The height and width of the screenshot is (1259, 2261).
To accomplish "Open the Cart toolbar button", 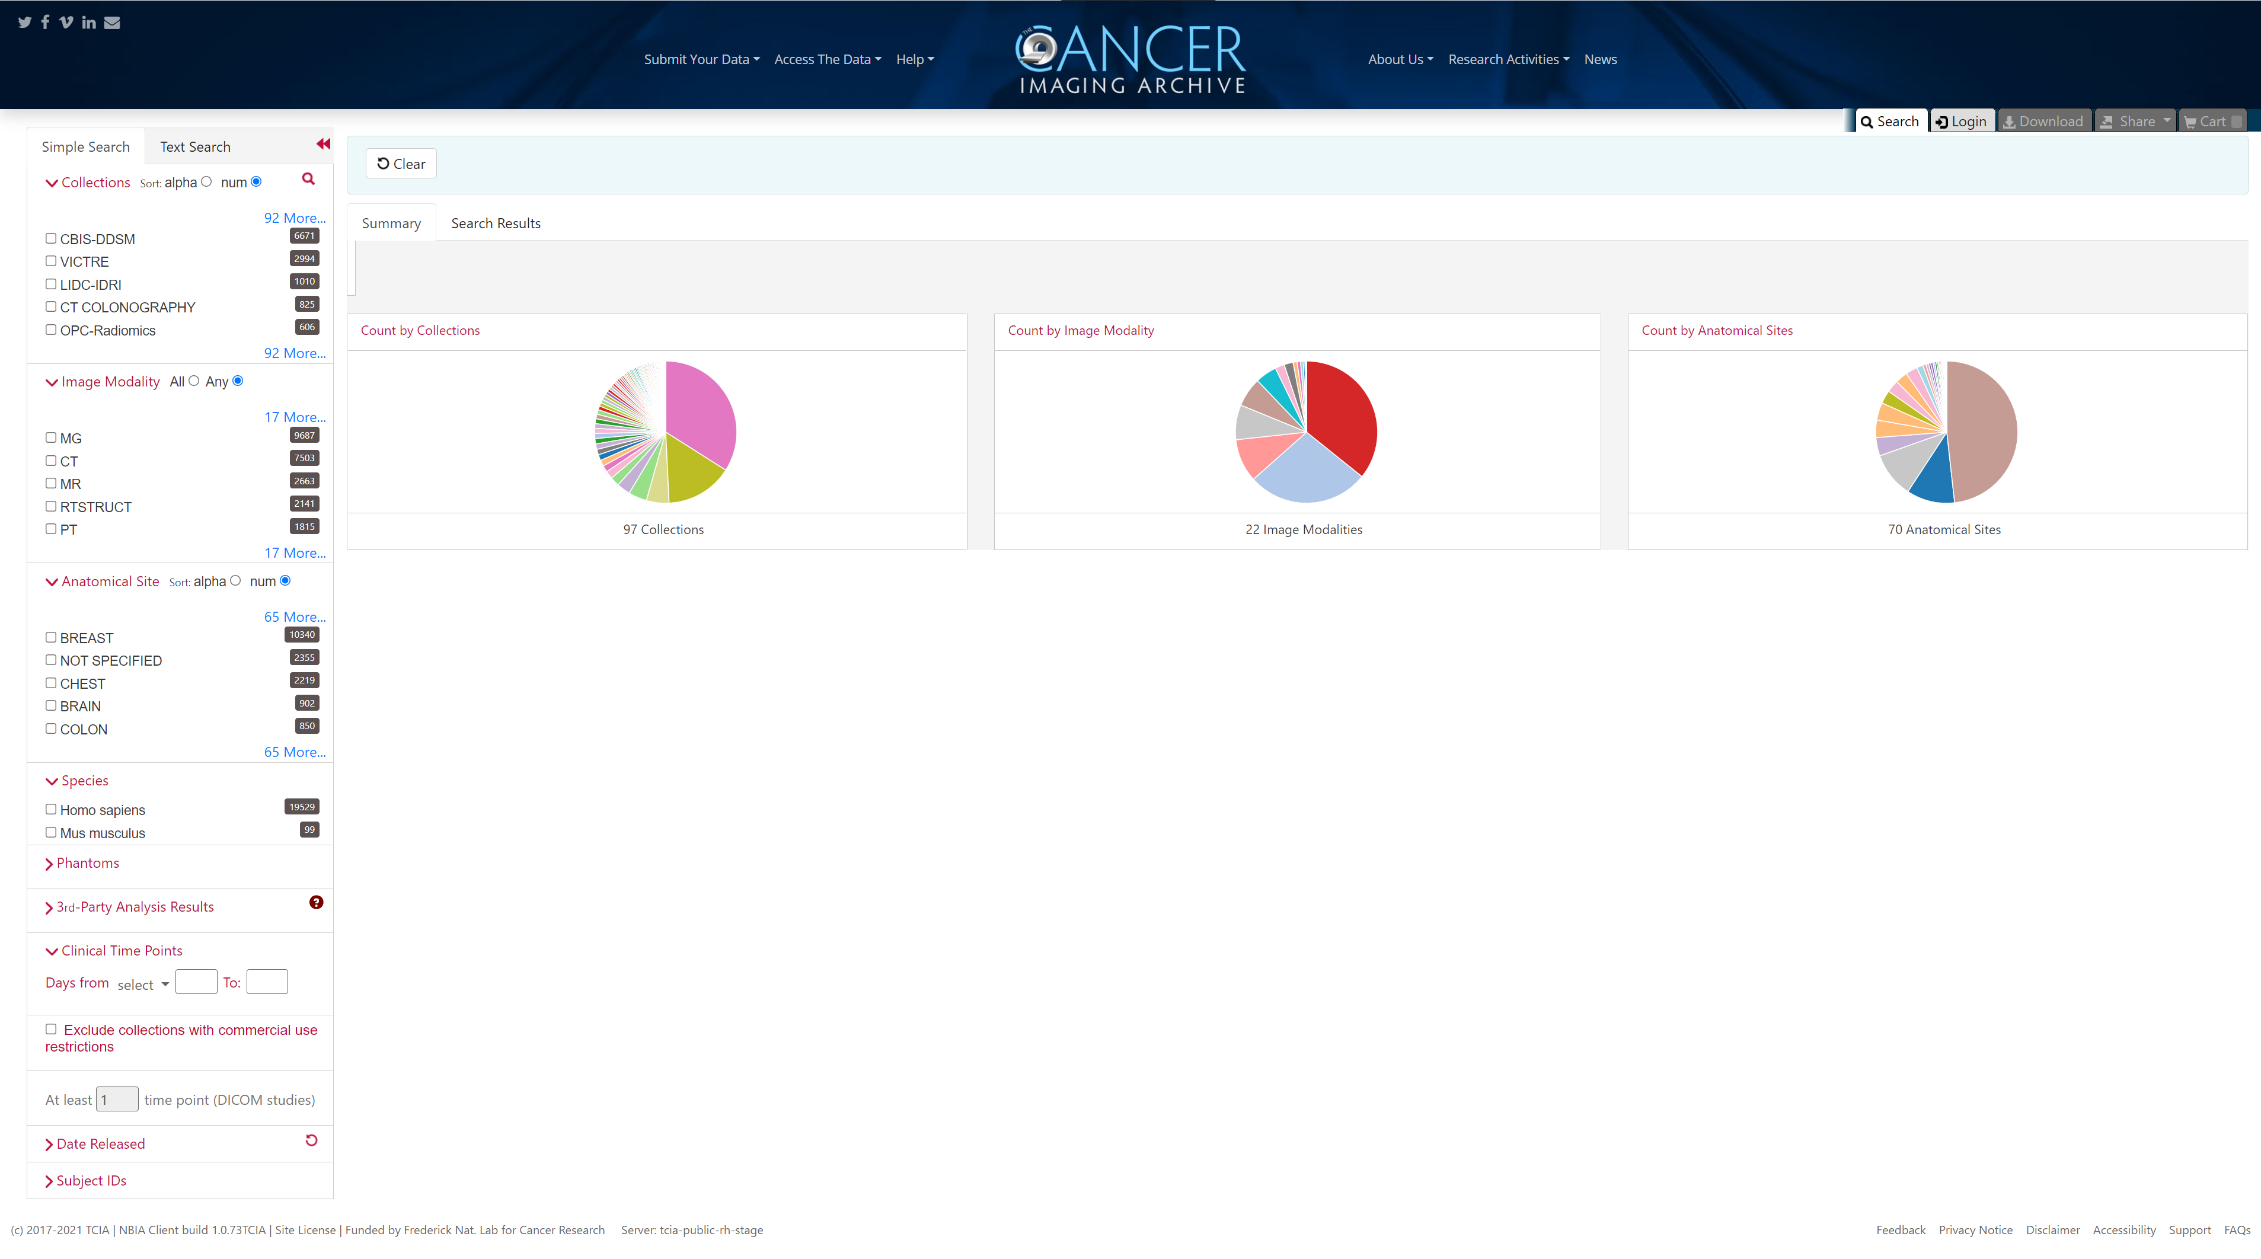I will point(2212,121).
